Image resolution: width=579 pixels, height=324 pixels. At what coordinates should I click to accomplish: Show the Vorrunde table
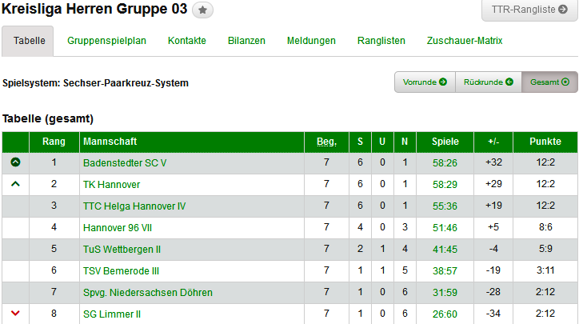[x=425, y=82]
